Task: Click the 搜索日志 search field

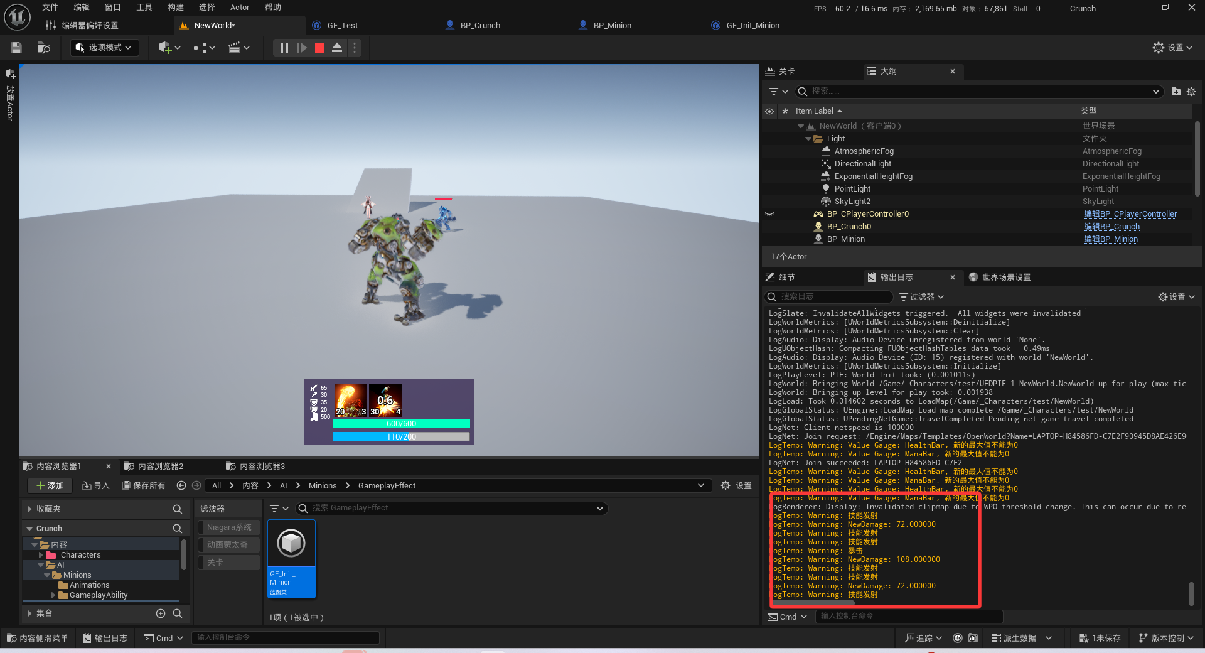Action: coord(828,296)
